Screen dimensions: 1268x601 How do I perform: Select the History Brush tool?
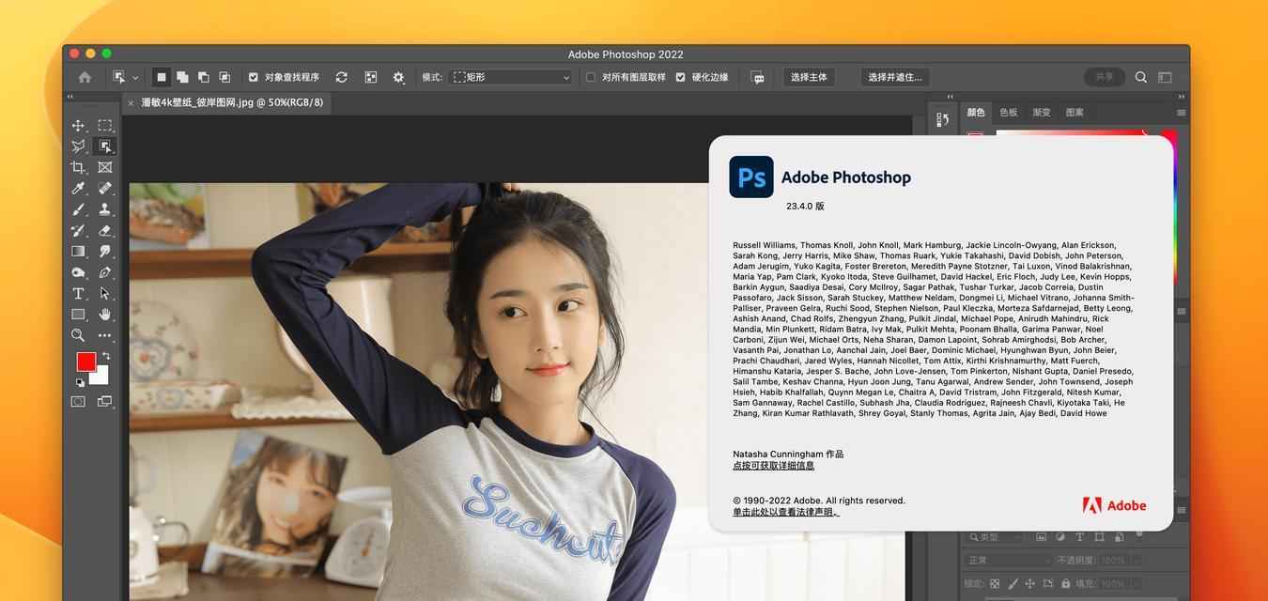78,230
